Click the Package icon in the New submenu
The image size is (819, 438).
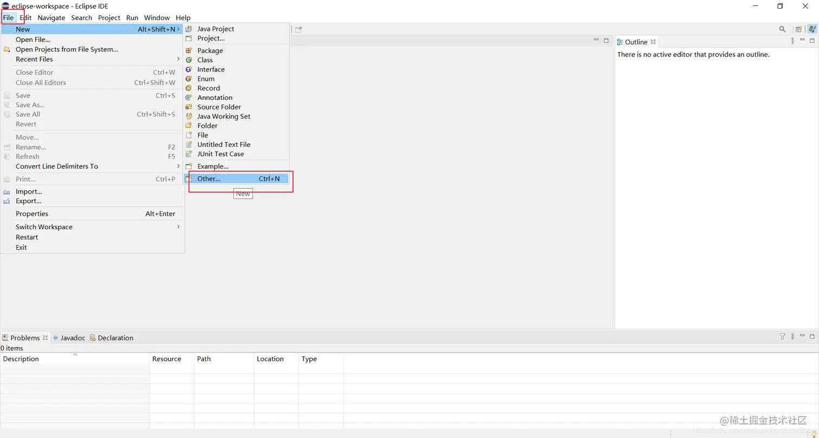click(x=188, y=50)
